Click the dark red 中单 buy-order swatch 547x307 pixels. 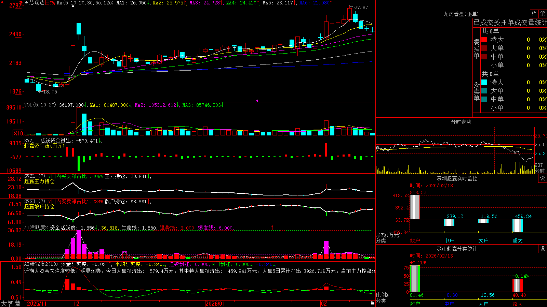pyautogui.click(x=484, y=57)
